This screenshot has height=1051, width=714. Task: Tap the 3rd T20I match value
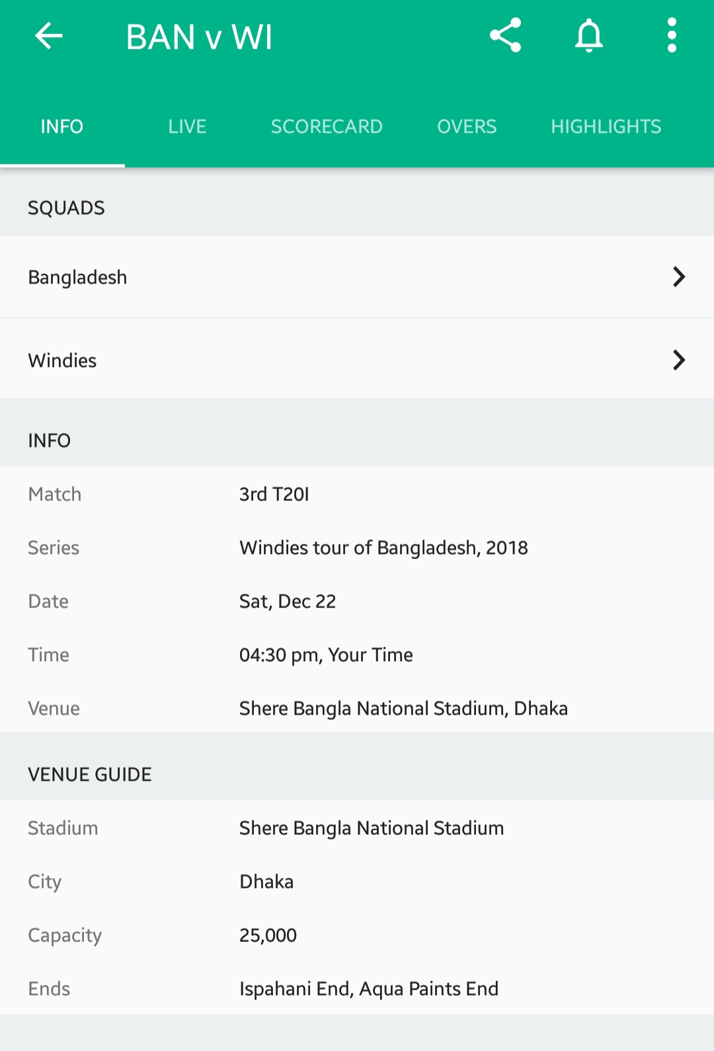pos(274,494)
